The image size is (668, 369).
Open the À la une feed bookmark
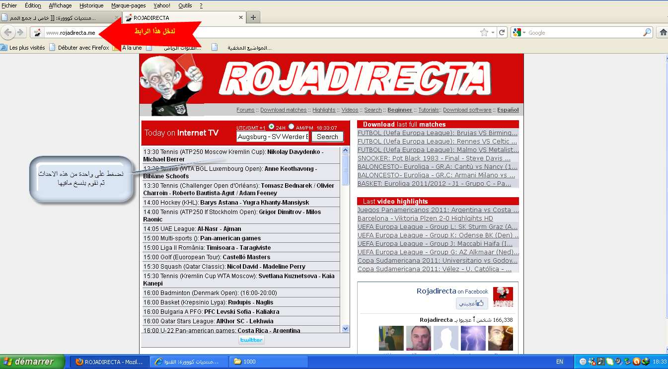tap(127, 48)
